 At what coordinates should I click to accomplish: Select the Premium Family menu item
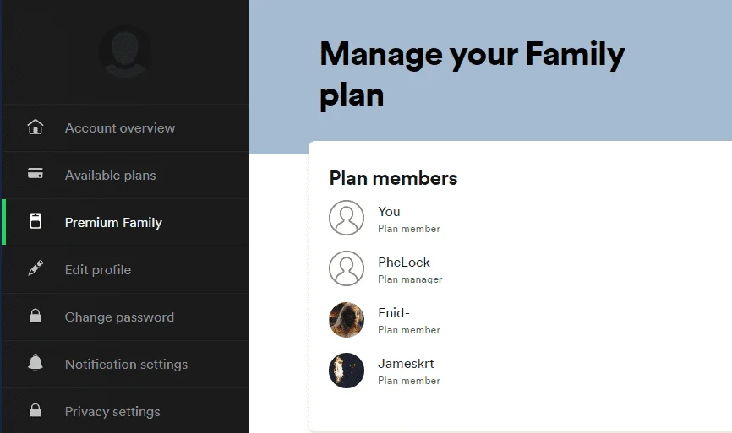click(125, 222)
